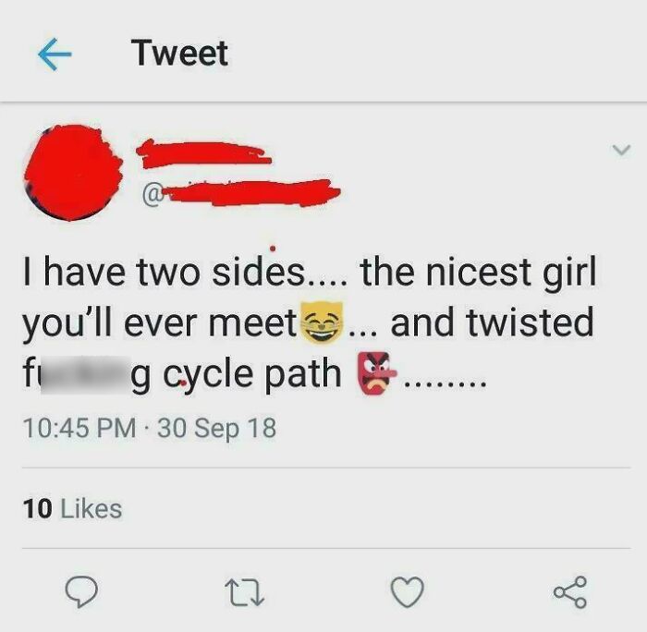This screenshot has width=647, height=632.
Task: Tap the words 'cycle path' in tweet
Action: (x=252, y=374)
